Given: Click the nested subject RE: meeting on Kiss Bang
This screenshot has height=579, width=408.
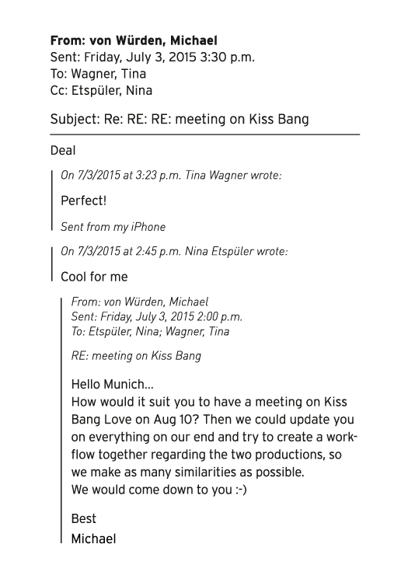Looking at the screenshot, I should tap(136, 356).
